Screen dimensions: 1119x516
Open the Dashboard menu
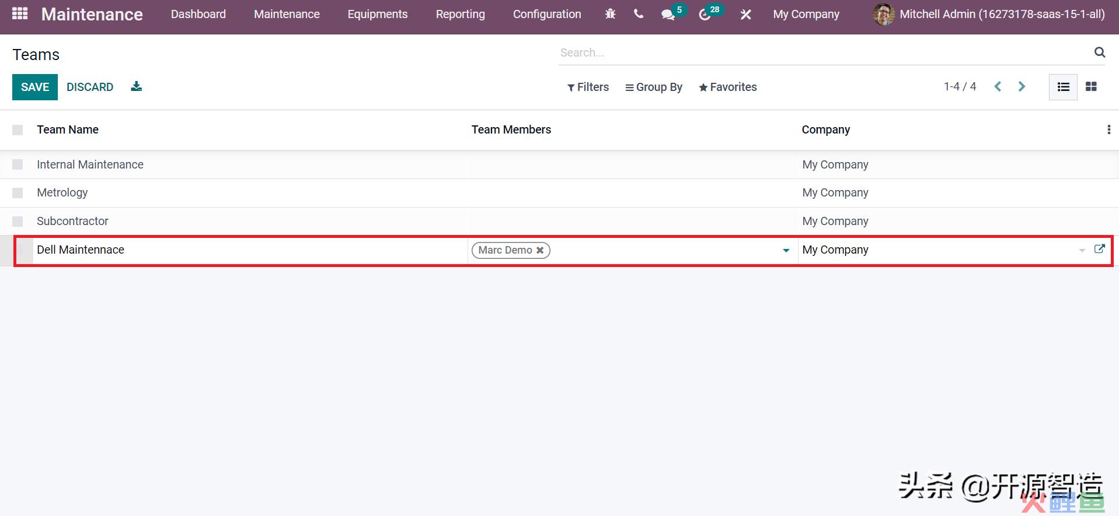[198, 14]
